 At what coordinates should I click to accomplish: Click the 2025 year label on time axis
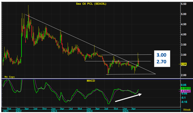point(126,111)
